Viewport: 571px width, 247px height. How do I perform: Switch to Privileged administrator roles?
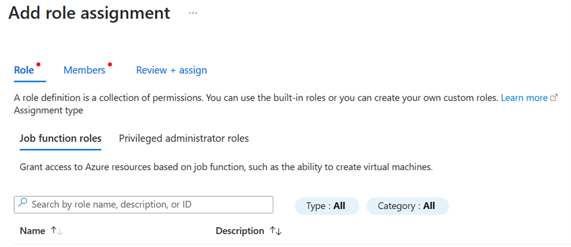(x=184, y=138)
